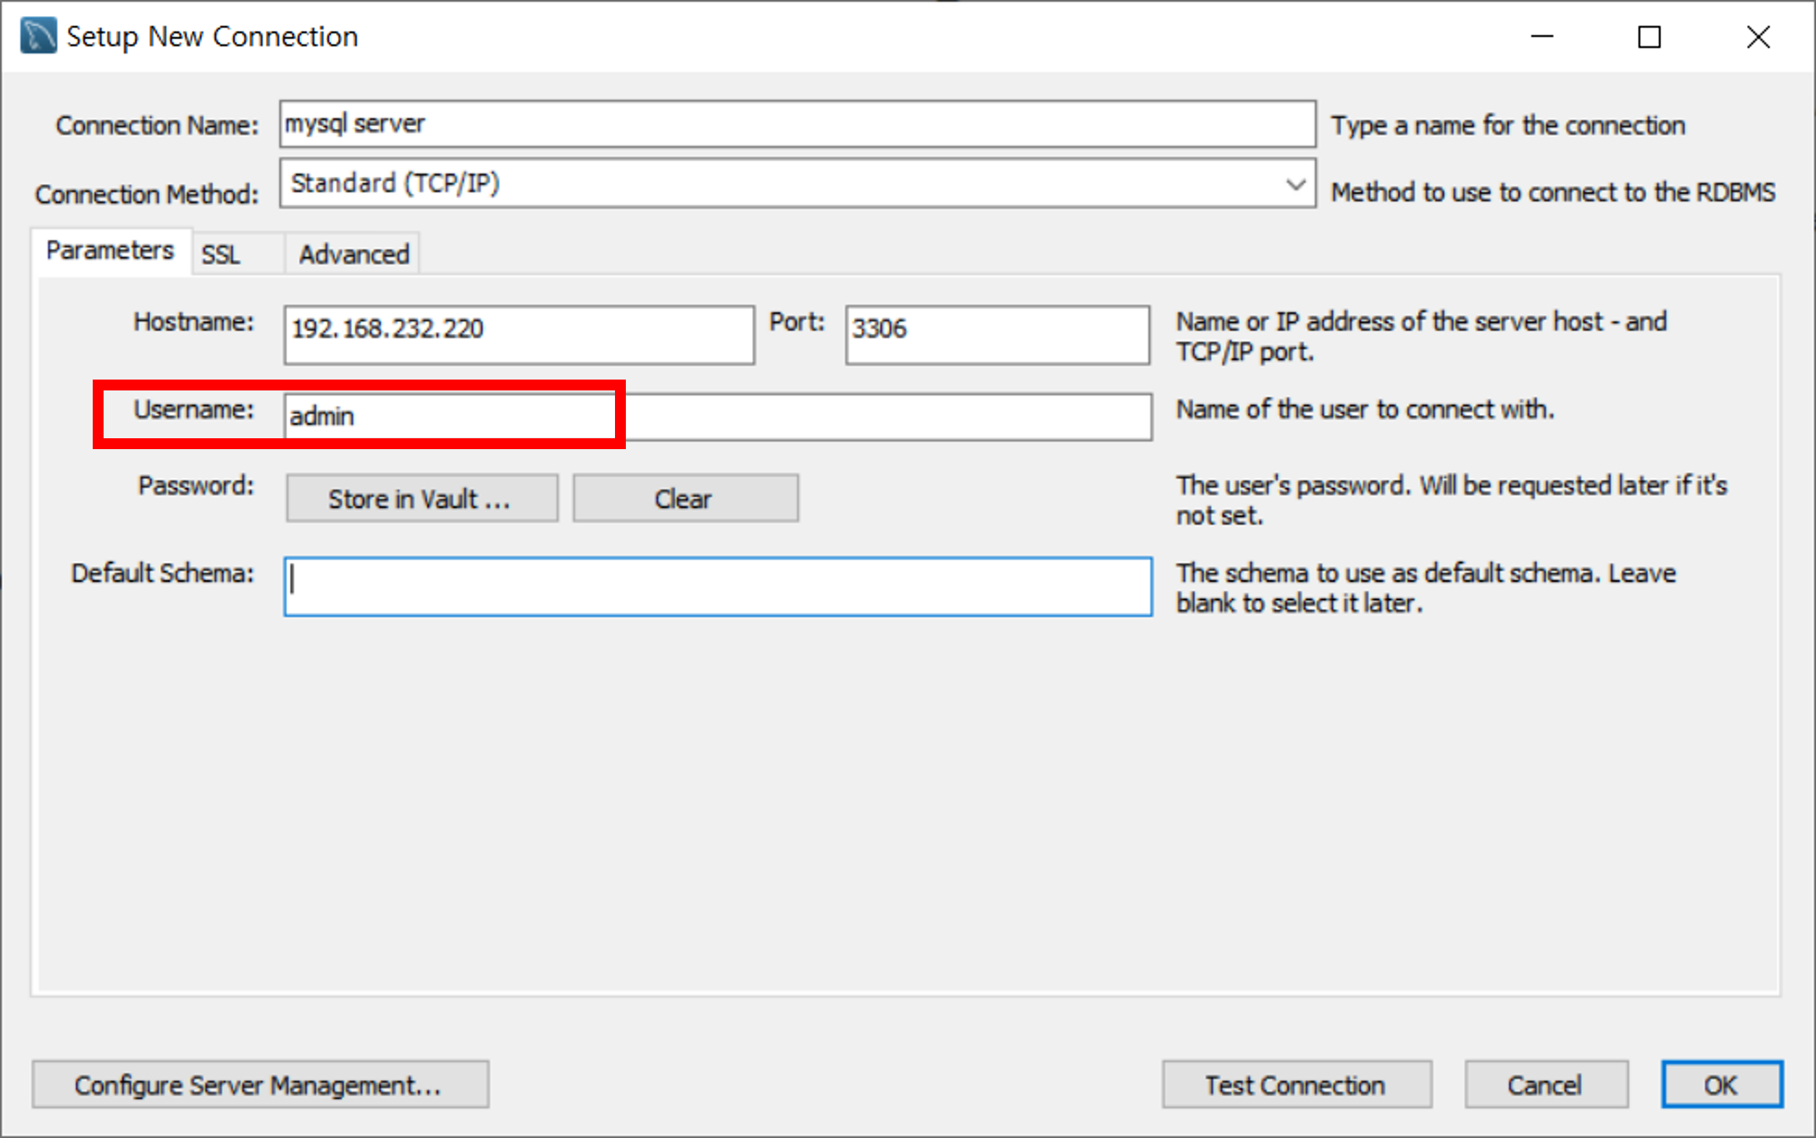Screen dimensions: 1816x1138
Task: Open Configure Server Management
Action: tap(259, 1084)
